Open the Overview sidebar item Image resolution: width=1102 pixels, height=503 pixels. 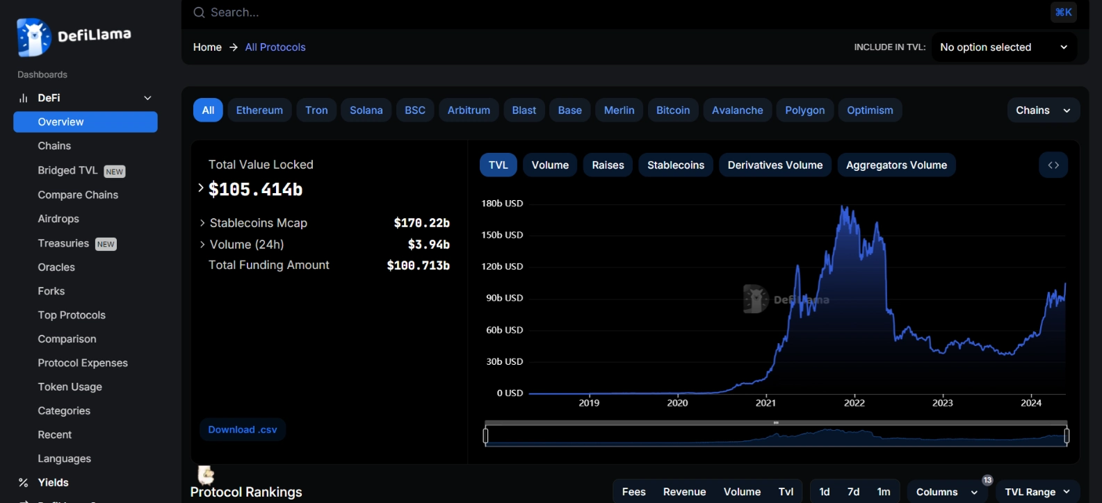[86, 122]
